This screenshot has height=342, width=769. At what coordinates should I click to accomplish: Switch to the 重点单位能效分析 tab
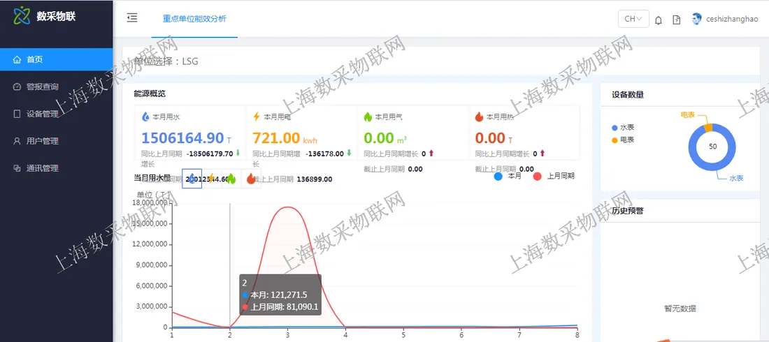click(195, 19)
